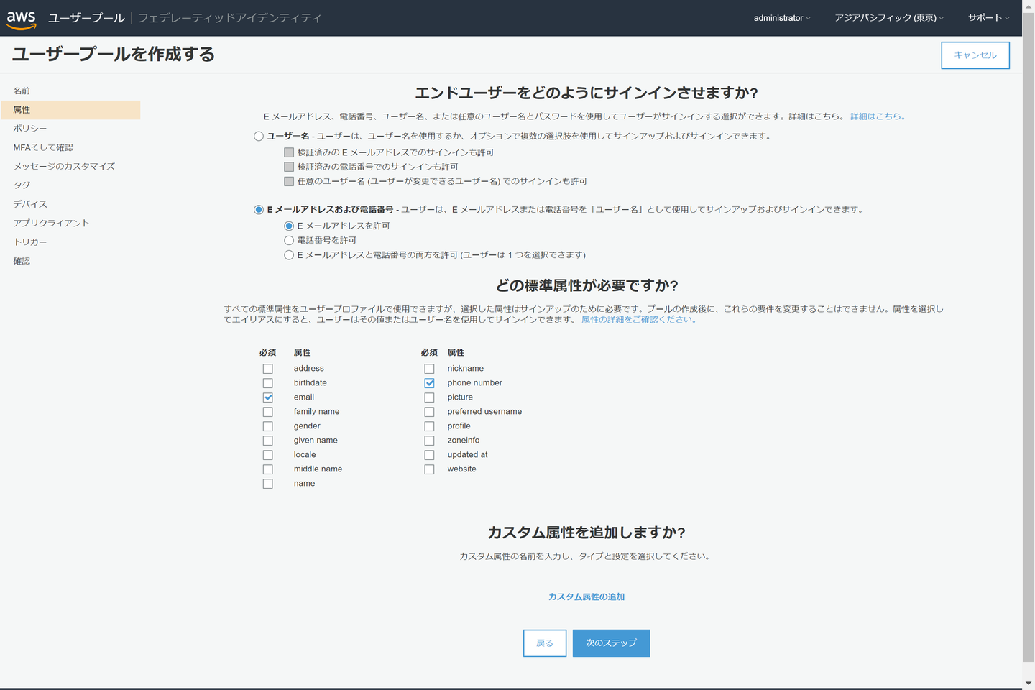
Task: Go to MFAそして確認 sidebar item
Action: click(x=43, y=147)
